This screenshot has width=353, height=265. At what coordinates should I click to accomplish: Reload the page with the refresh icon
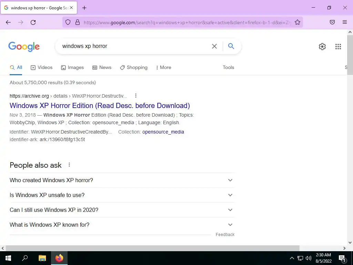point(33,22)
